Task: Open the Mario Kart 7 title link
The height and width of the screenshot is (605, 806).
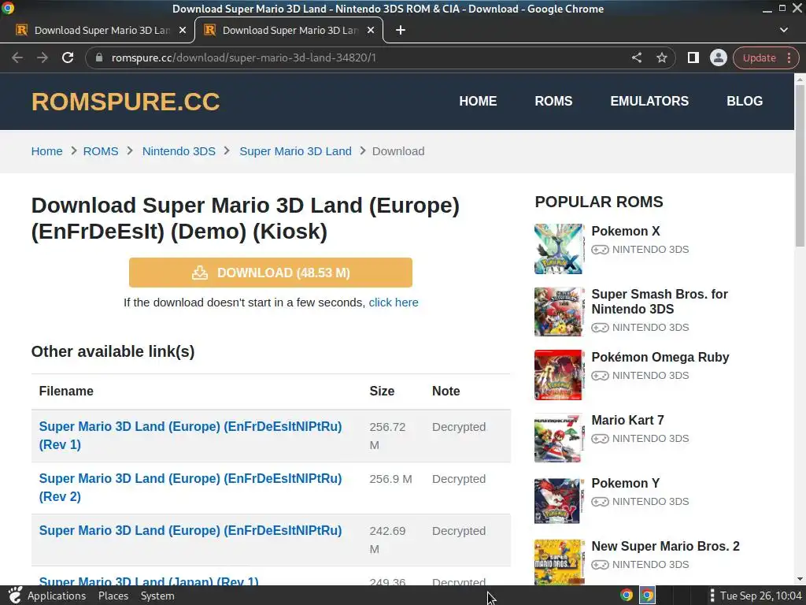Action: tap(627, 421)
